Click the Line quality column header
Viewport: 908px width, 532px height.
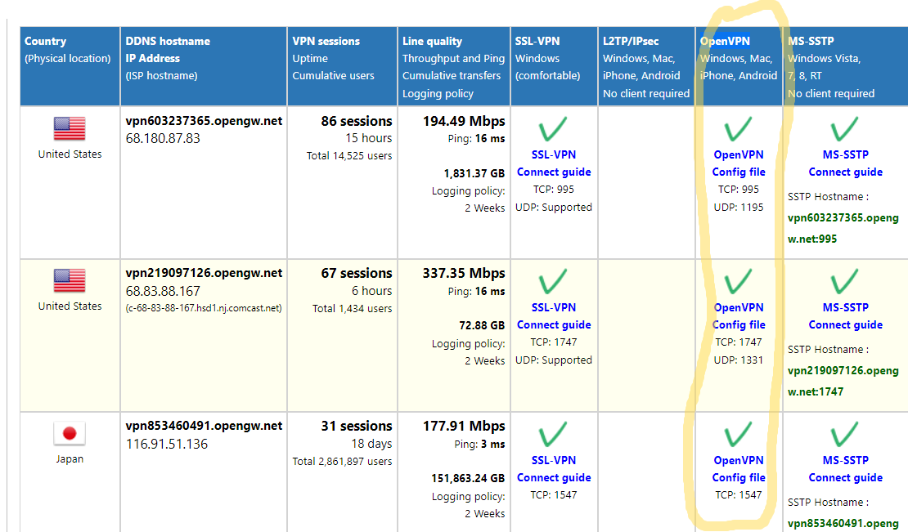432,41
